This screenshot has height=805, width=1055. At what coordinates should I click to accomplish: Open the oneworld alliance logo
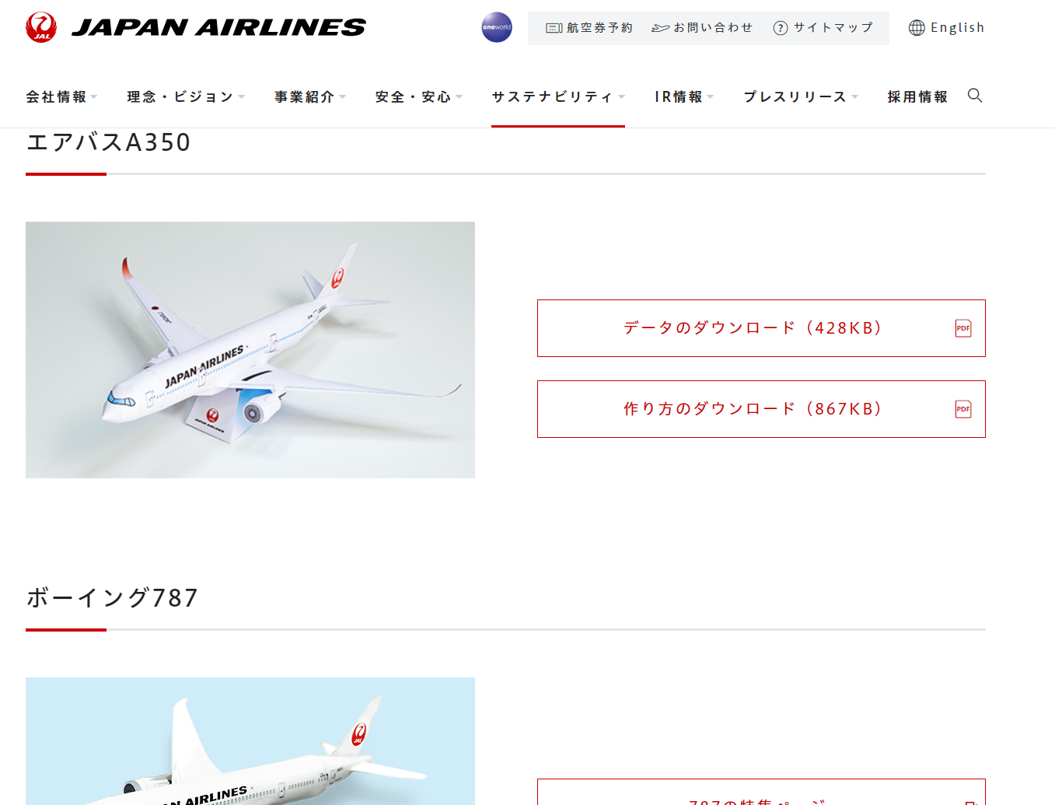(497, 27)
